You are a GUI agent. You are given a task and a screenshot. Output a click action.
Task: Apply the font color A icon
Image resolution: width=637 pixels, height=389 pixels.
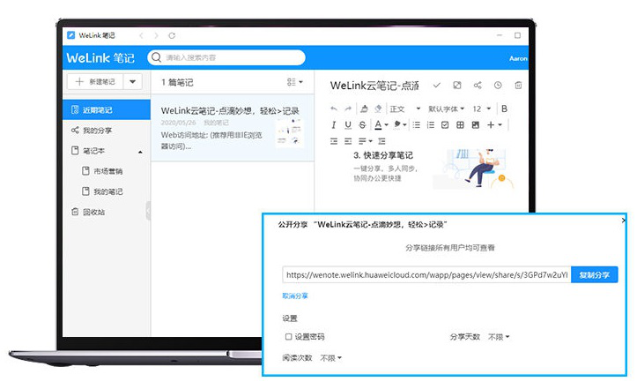pos(378,125)
